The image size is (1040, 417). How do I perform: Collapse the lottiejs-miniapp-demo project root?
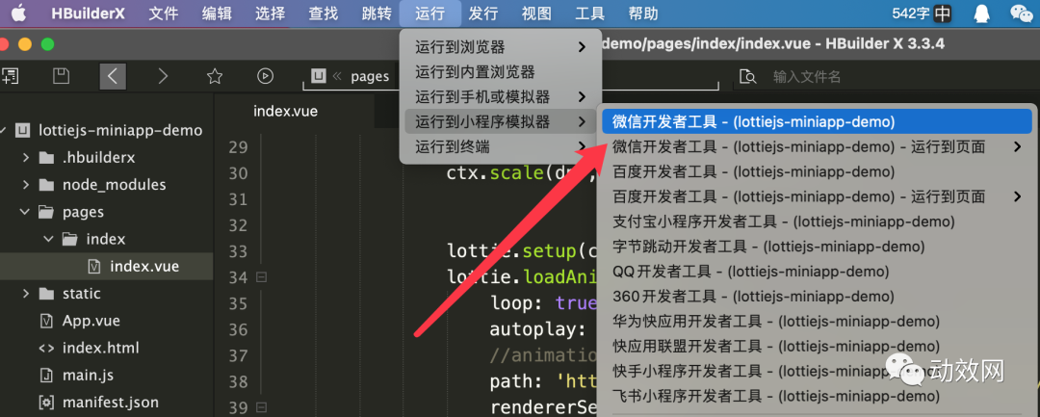3,131
